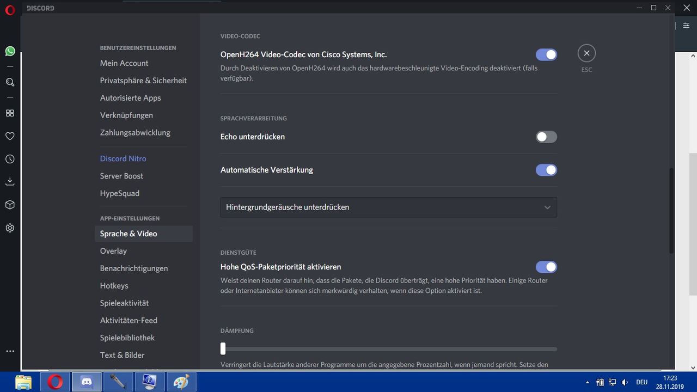The image size is (697, 392).
Task: Maximize the Discord window
Action: (x=653, y=8)
